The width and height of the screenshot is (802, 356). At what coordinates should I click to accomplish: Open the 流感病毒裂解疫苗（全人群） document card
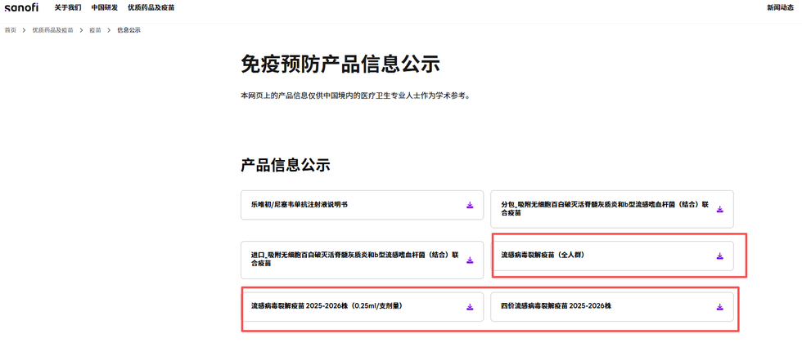click(612, 256)
